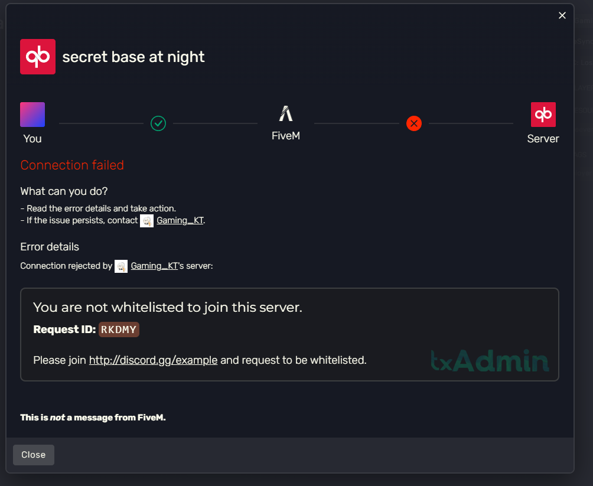Click the 'FiveM' label text
Screen dimensions: 593x486
[286, 136]
